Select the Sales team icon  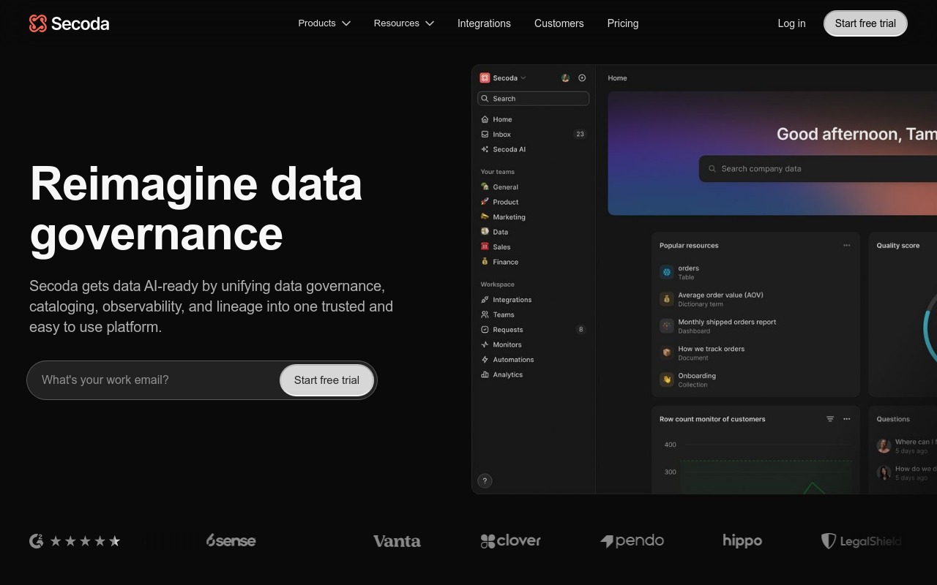click(x=485, y=247)
